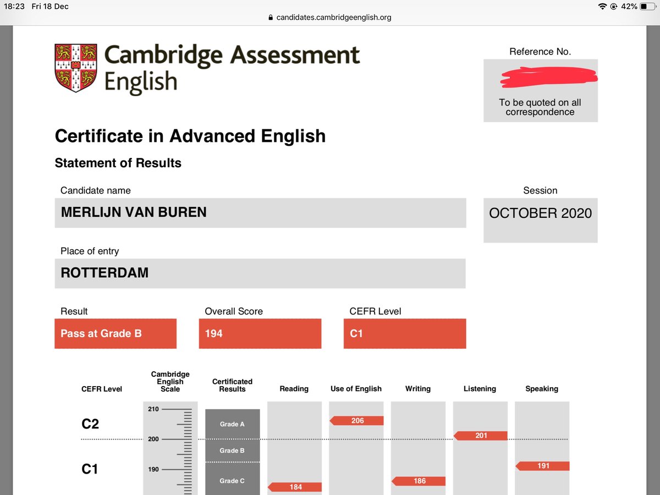Click the Cambridge English Scale column header

tap(170, 381)
